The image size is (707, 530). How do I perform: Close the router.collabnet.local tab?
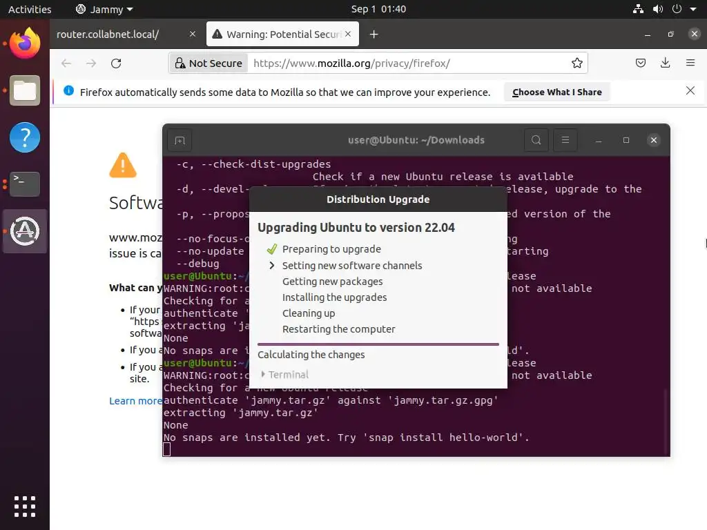click(x=193, y=34)
